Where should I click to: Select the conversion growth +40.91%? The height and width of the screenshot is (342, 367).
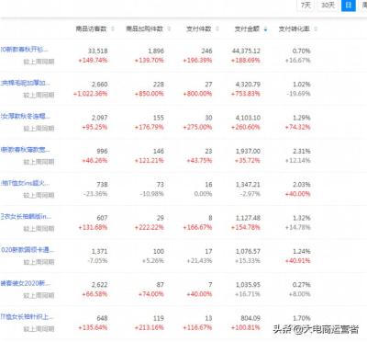tap(297, 261)
